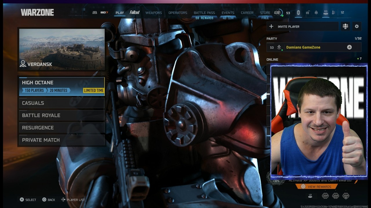Activate the second 2XP token icon
The width and height of the screenshot is (371, 208).
tap(335, 196)
